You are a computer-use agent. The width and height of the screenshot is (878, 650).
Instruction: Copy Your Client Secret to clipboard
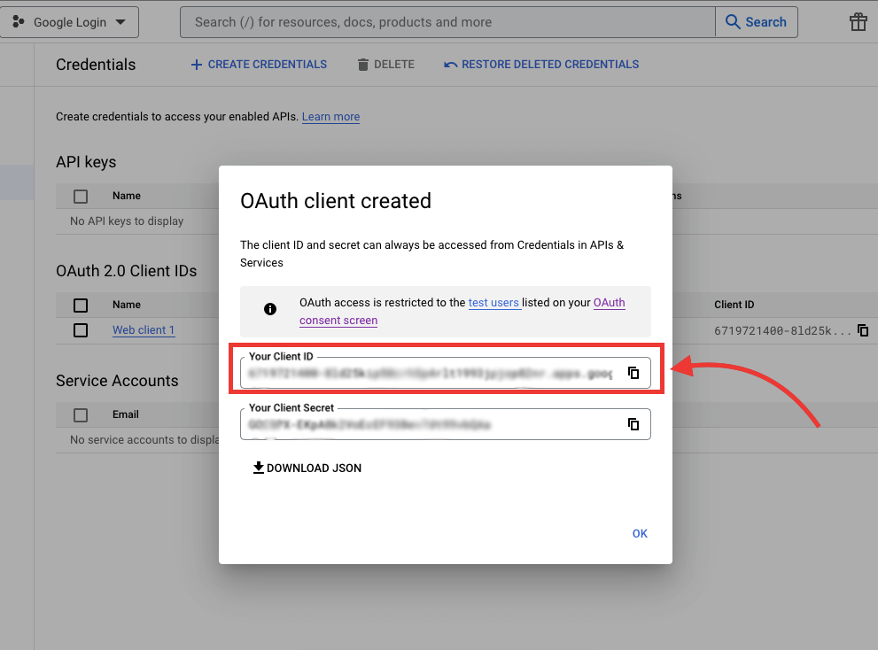point(633,424)
